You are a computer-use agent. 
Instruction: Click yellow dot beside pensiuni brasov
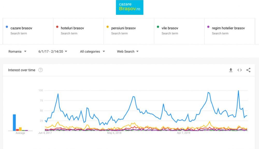[x=107, y=27]
